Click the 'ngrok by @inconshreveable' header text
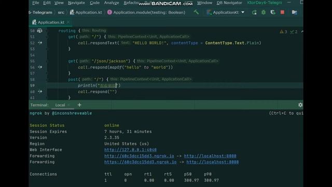 click(x=61, y=113)
